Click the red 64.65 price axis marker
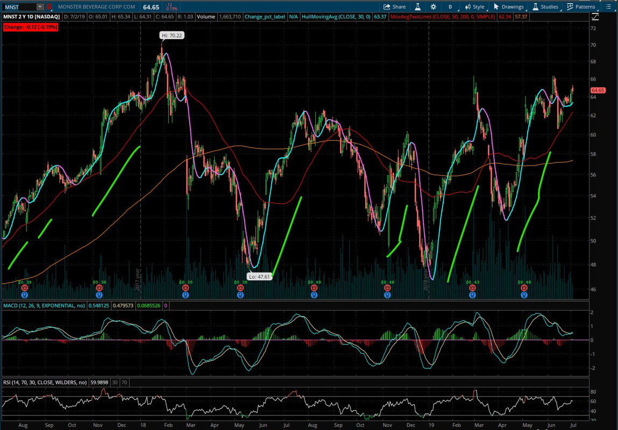The image size is (618, 430). click(598, 90)
